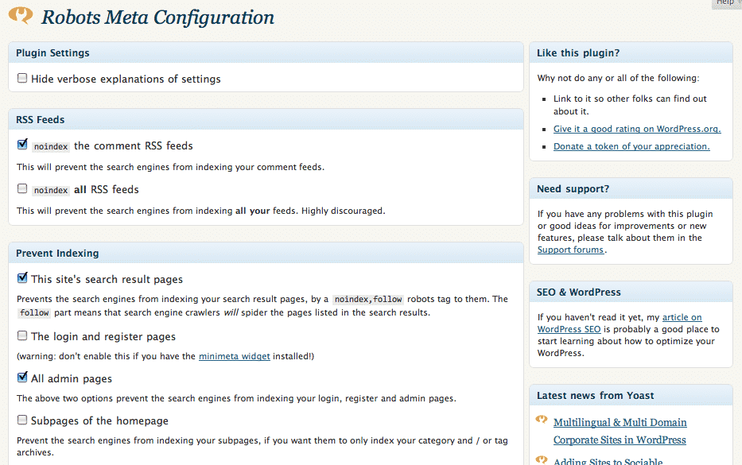
Task: Open Adding Sites to Sociable news link
Action: point(608,461)
